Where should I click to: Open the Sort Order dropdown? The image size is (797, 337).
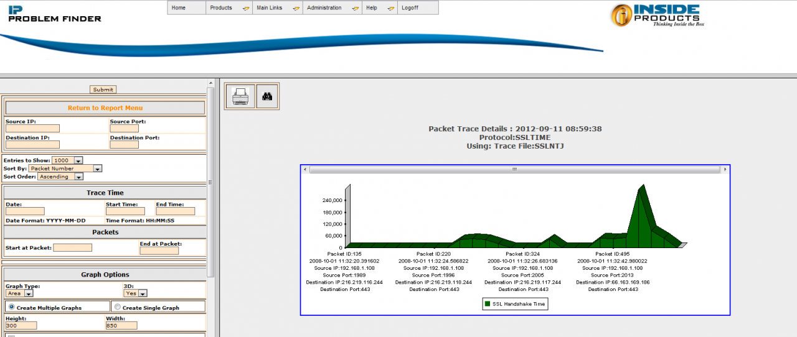coord(78,177)
